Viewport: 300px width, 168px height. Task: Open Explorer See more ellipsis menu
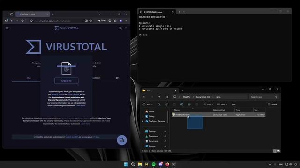click(x=233, y=105)
